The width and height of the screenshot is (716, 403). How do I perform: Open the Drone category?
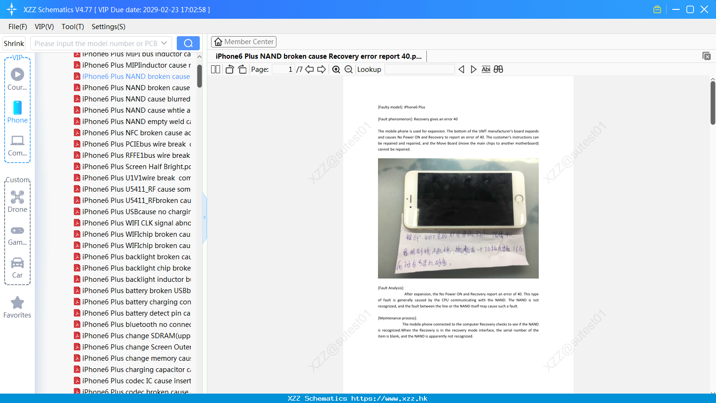coord(17,201)
